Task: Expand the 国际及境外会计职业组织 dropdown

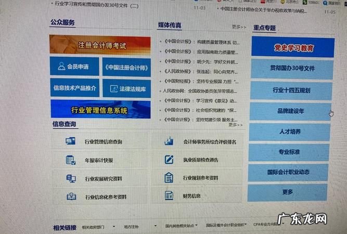Action: pos(226,225)
